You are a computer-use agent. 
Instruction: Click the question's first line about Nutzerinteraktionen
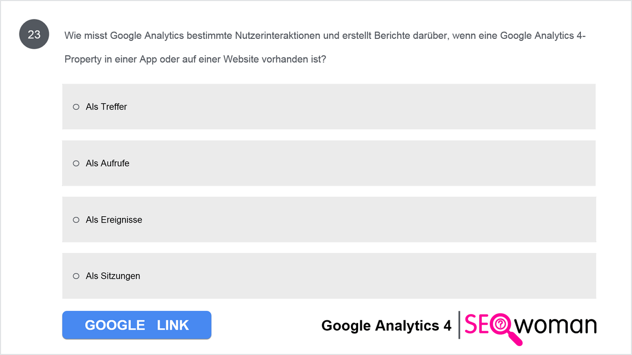[325, 36]
